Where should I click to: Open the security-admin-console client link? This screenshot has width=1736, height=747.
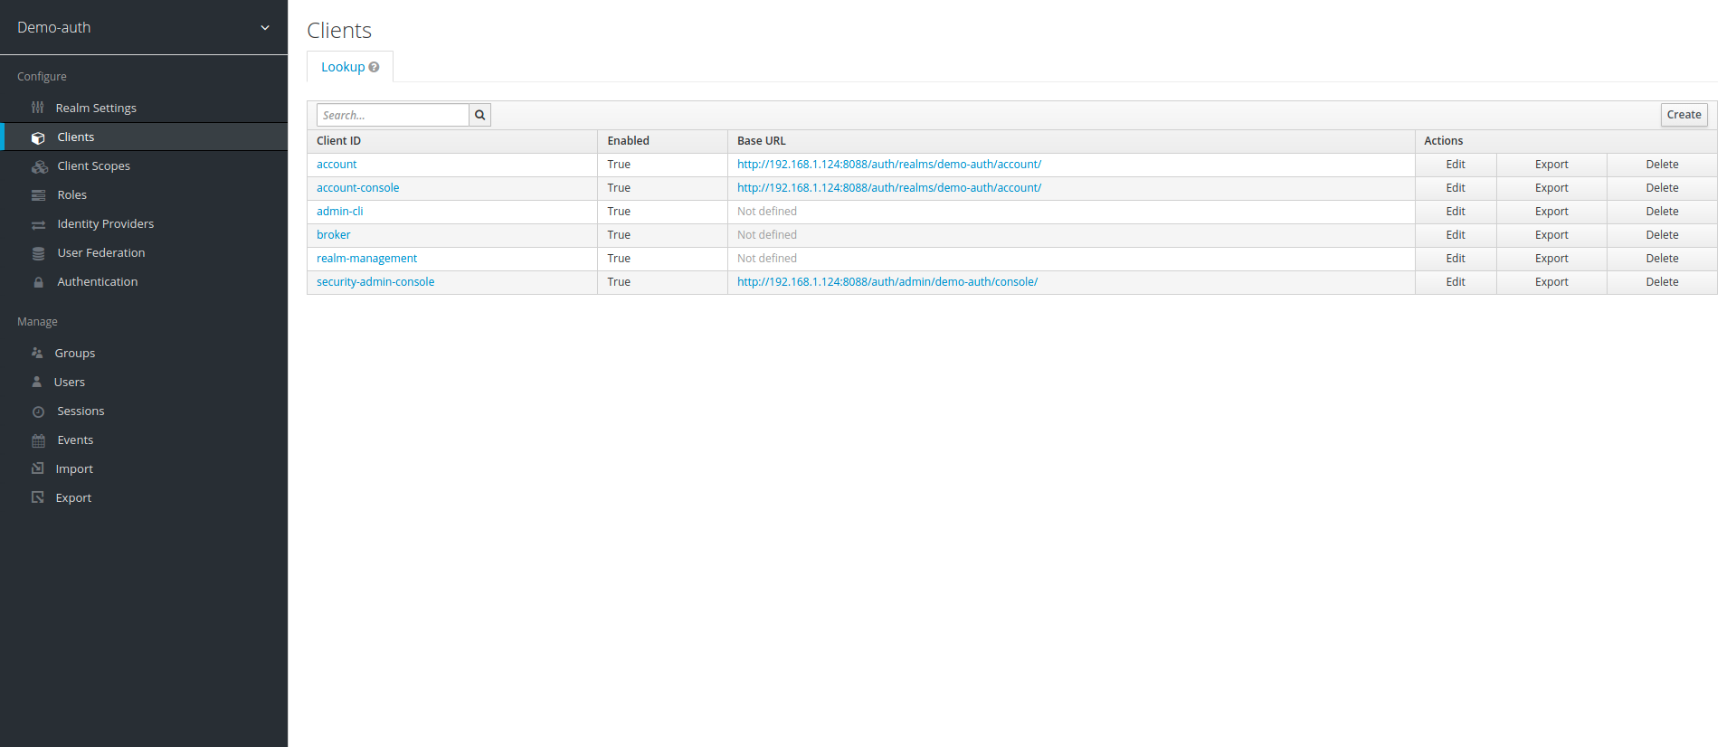[x=375, y=282]
